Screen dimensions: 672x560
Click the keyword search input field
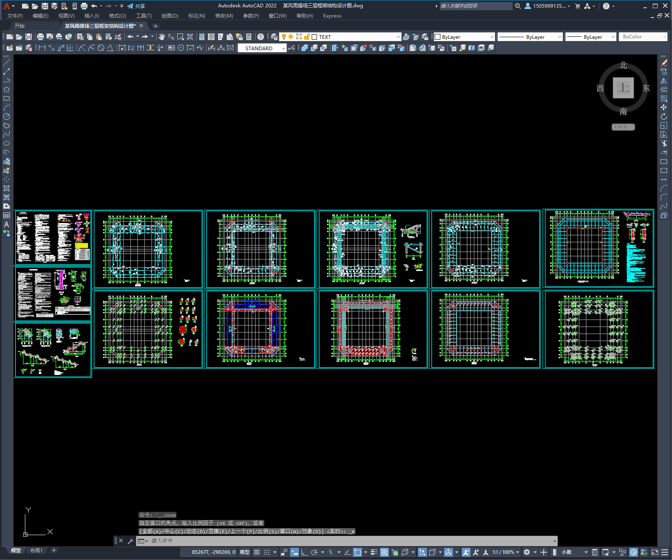click(476, 6)
